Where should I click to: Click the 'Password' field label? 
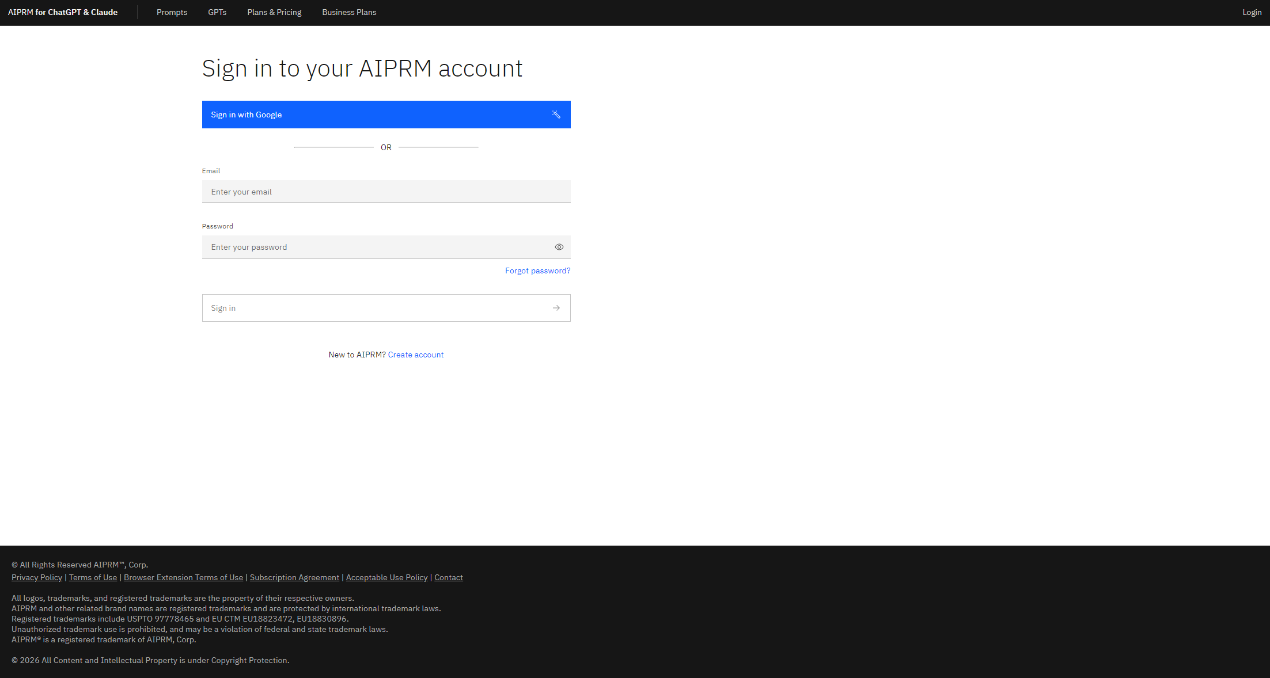tap(218, 226)
